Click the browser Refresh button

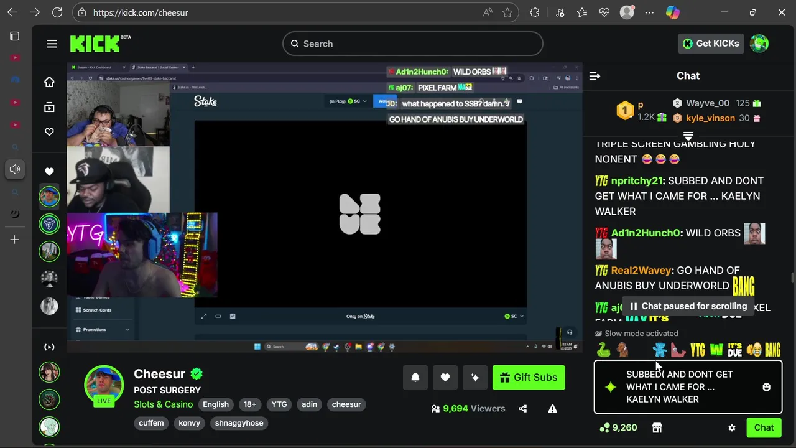tap(57, 12)
